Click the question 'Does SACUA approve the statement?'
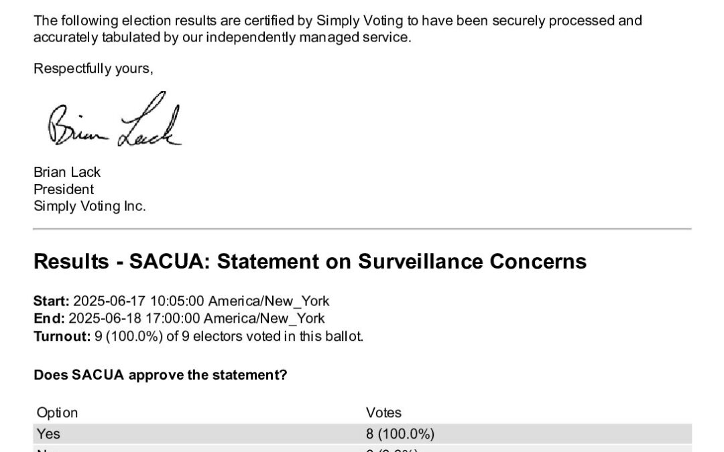 (x=160, y=375)
